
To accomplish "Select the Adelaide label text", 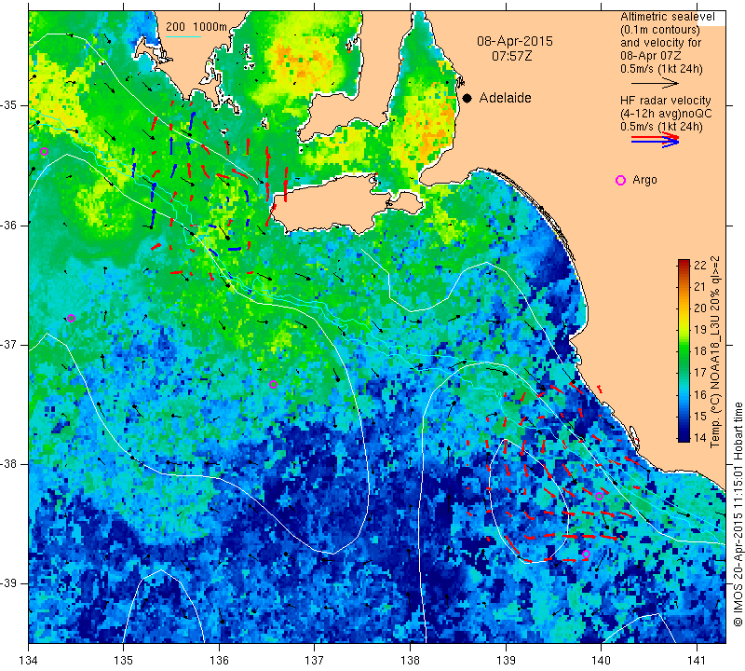I will point(505,98).
